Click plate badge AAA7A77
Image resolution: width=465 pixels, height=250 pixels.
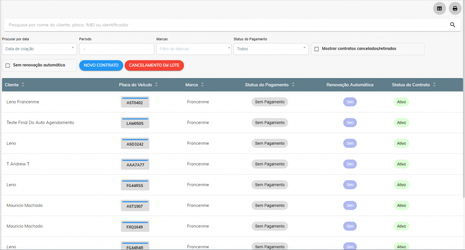pos(135,164)
